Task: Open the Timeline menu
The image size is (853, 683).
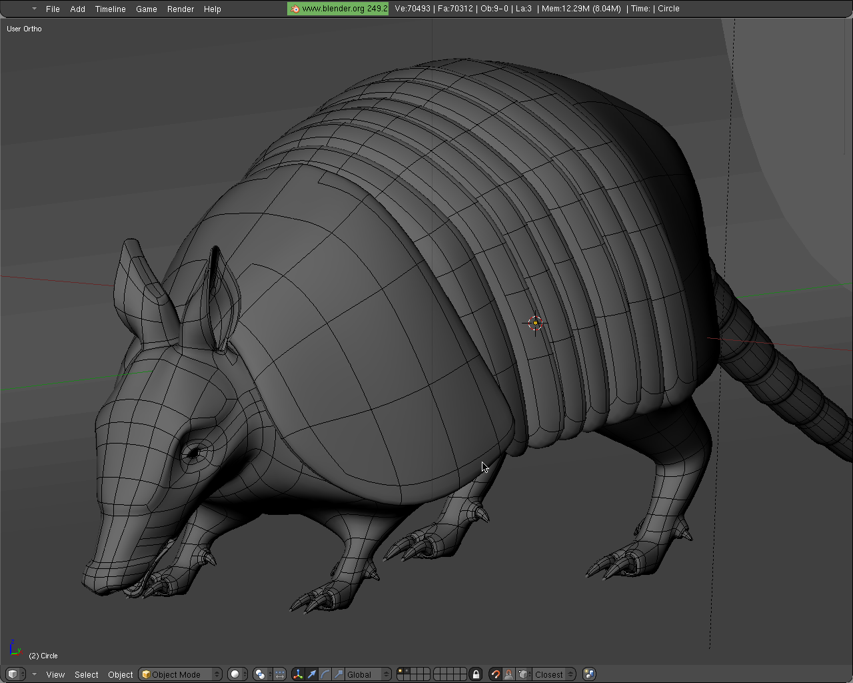Action: pos(111,9)
